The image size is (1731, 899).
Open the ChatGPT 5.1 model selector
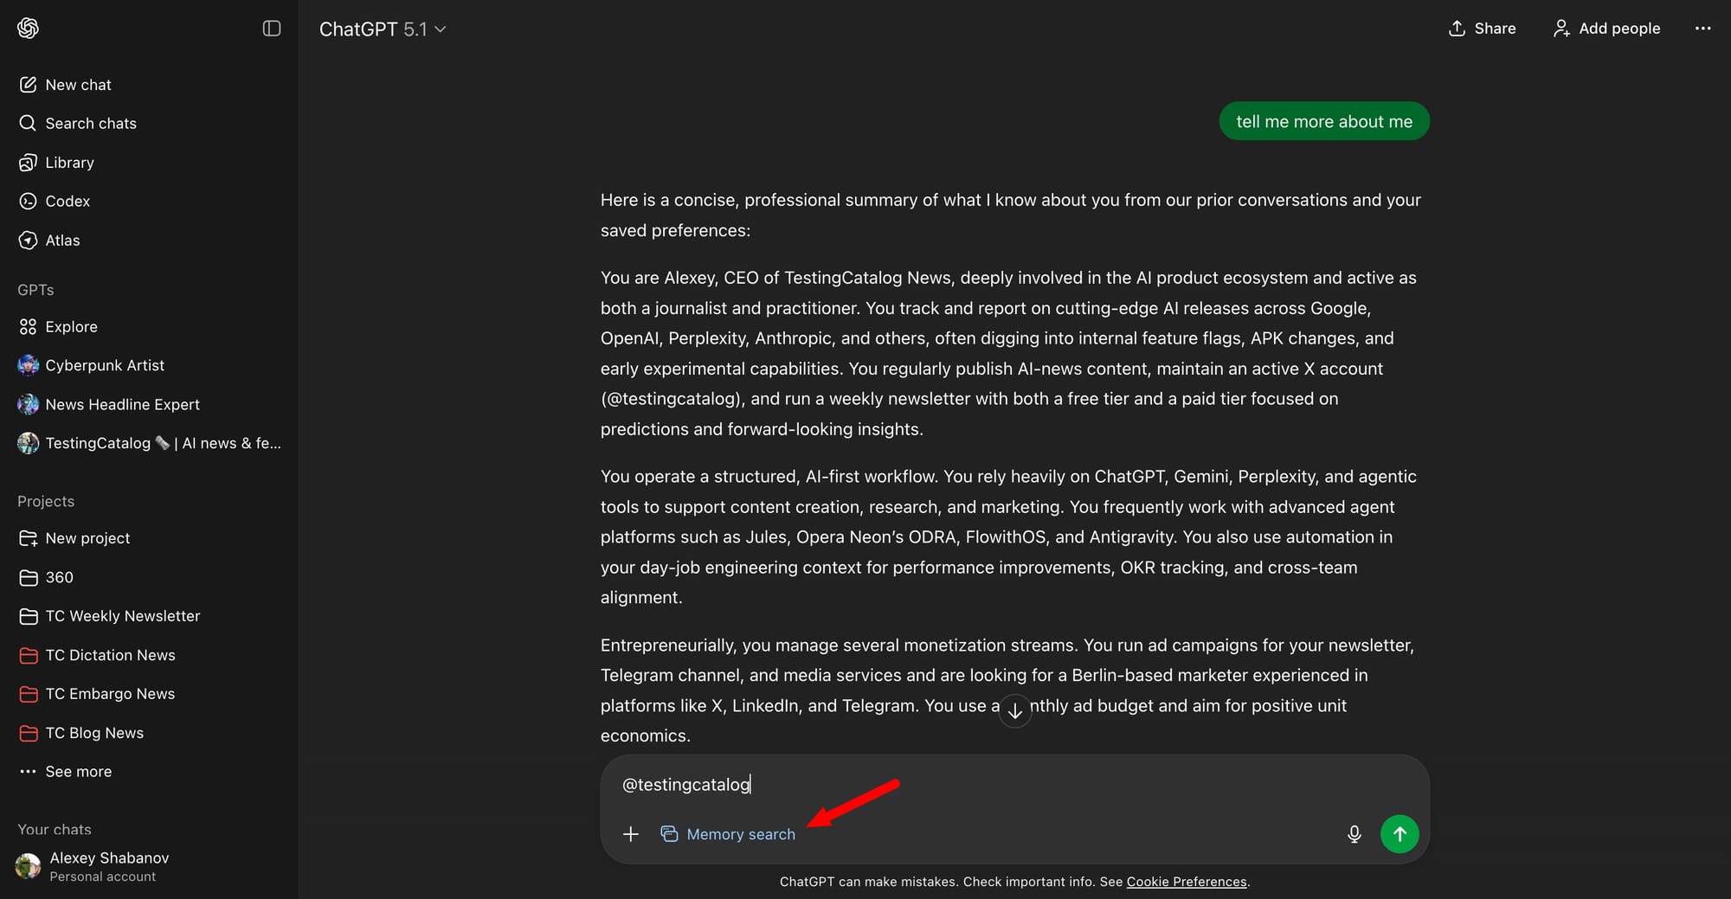382,29
